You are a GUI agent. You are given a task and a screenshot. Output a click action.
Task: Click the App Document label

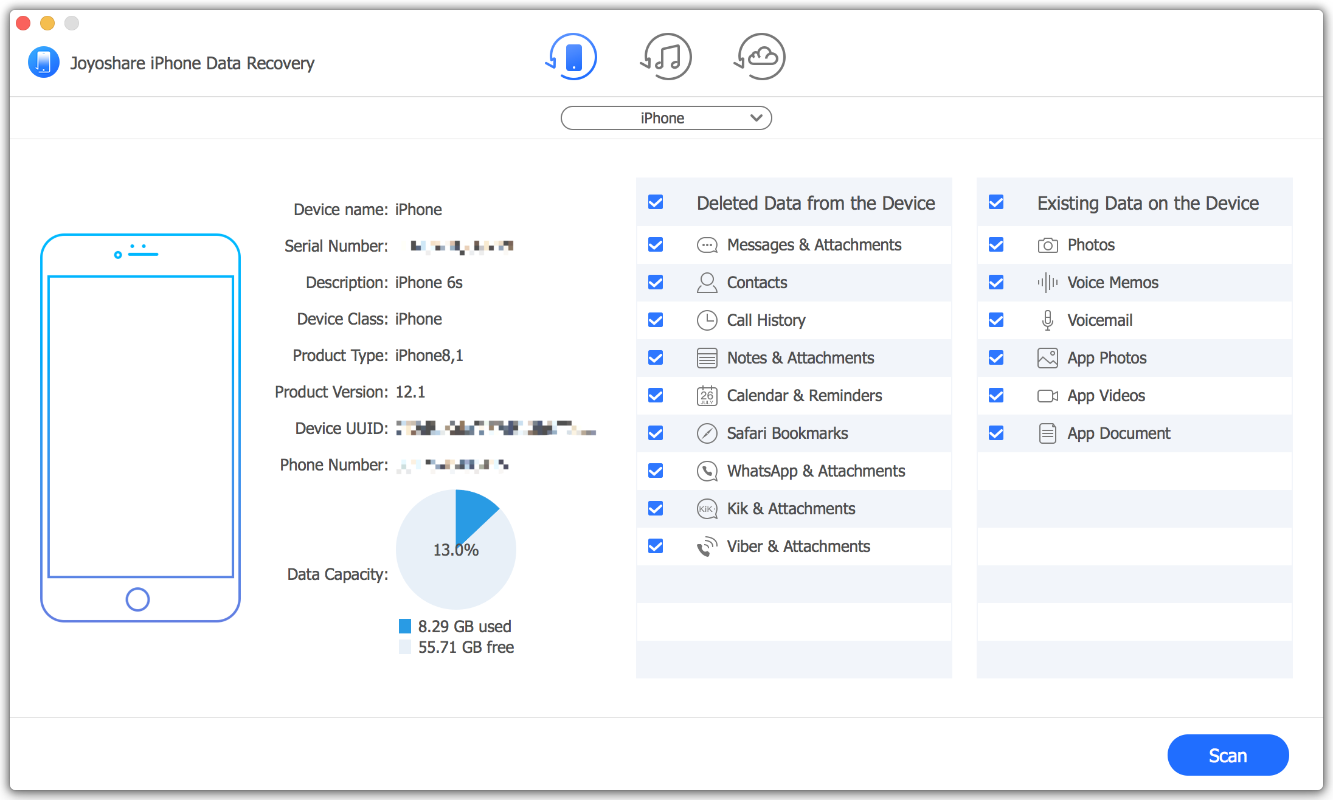[1118, 433]
